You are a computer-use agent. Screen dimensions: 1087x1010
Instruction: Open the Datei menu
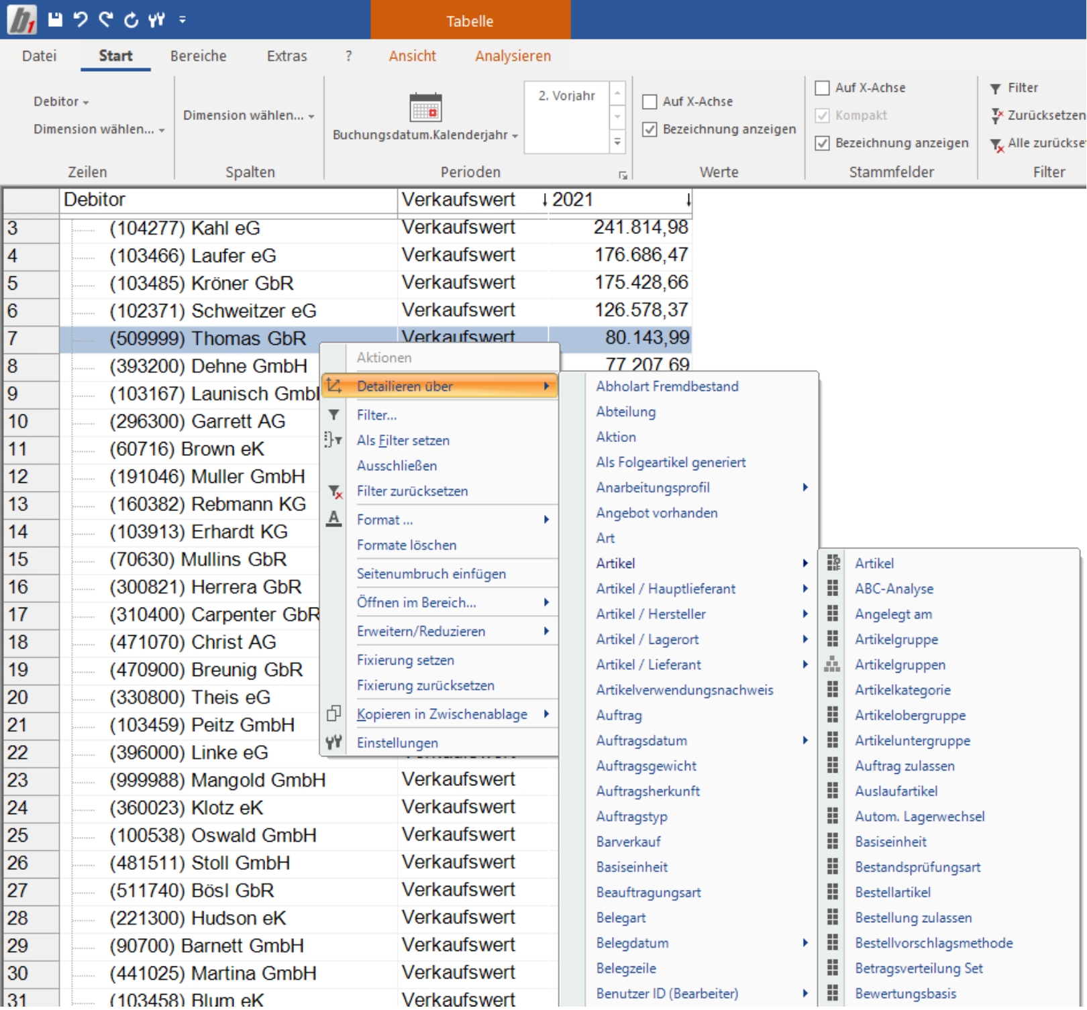coord(39,56)
